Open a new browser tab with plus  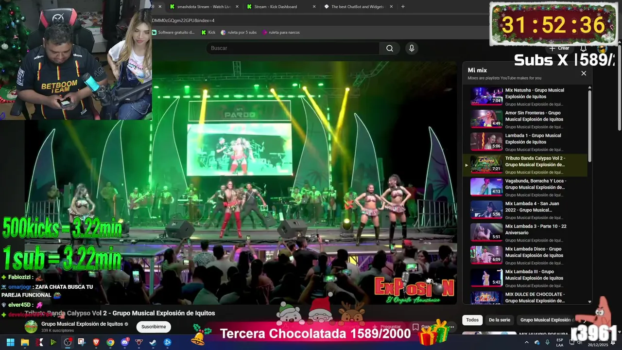point(403,7)
